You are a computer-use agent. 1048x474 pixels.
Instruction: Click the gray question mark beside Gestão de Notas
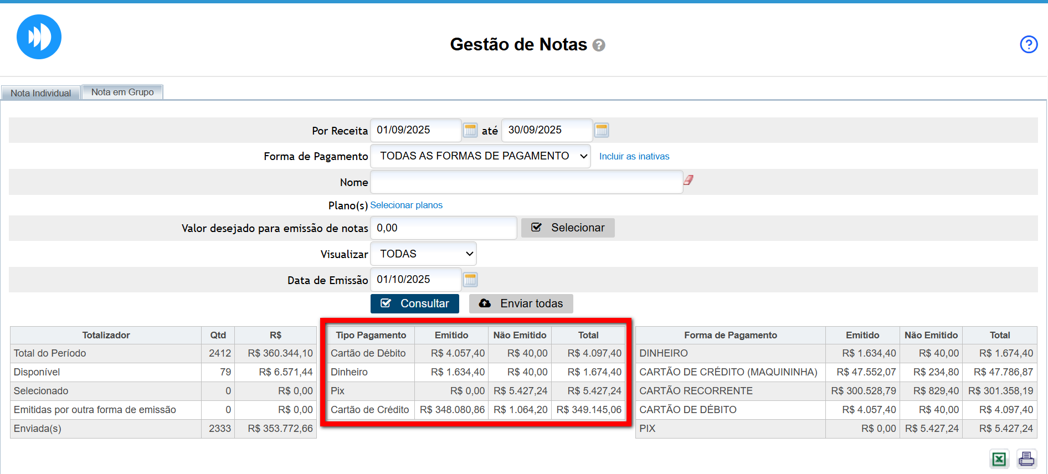(x=599, y=45)
